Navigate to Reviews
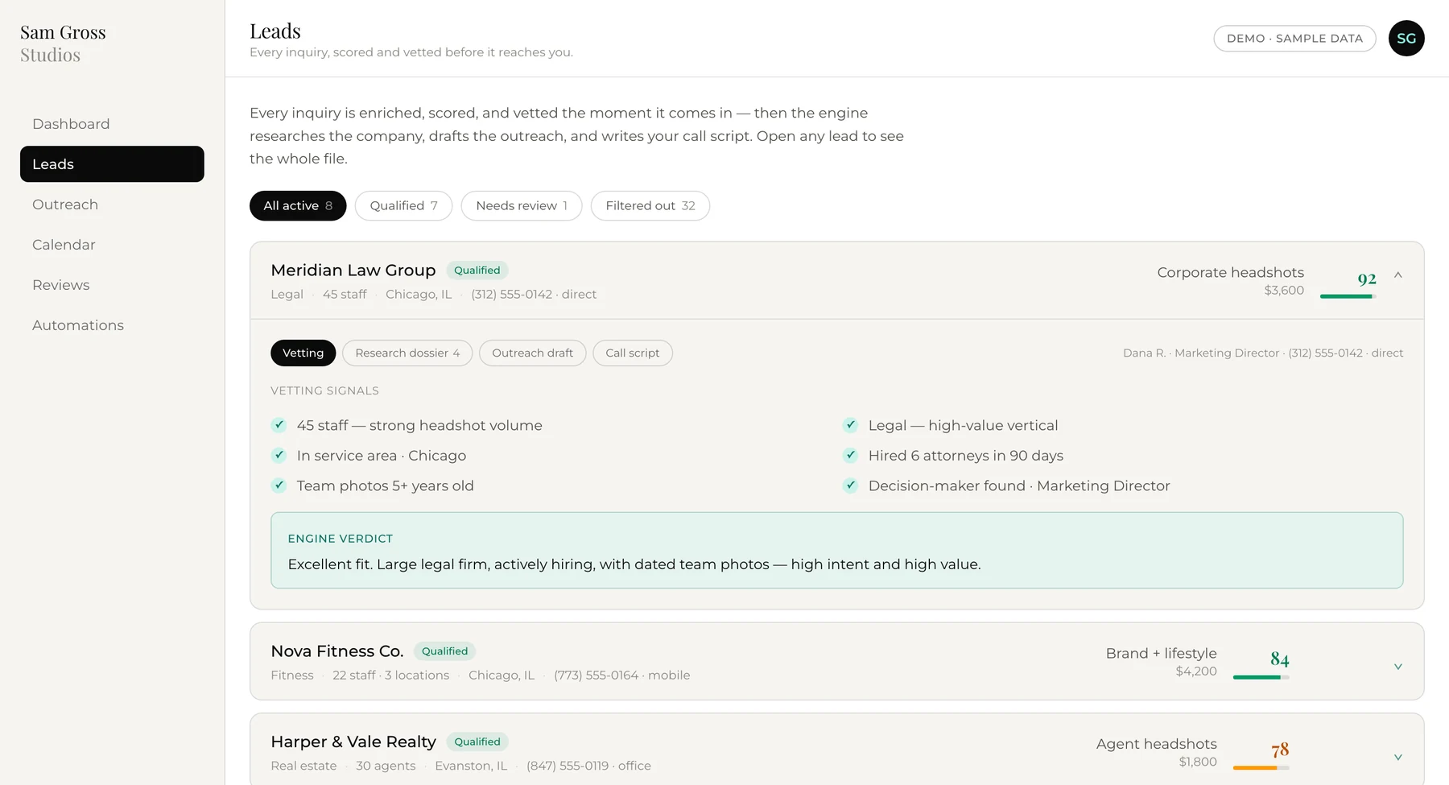 tap(112, 285)
